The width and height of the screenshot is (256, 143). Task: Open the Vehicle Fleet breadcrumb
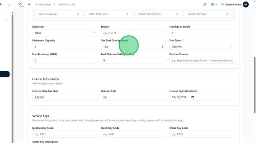(x=44, y=5)
